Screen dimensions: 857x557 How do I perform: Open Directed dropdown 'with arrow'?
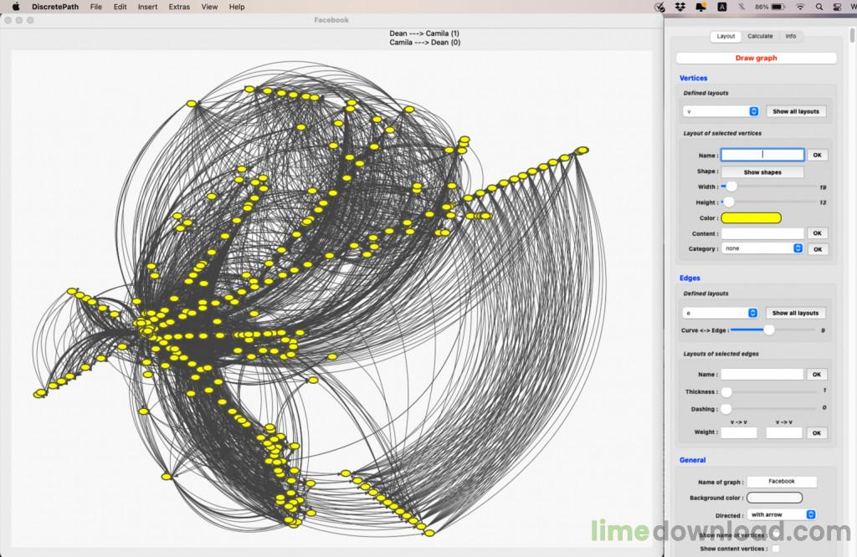point(783,514)
